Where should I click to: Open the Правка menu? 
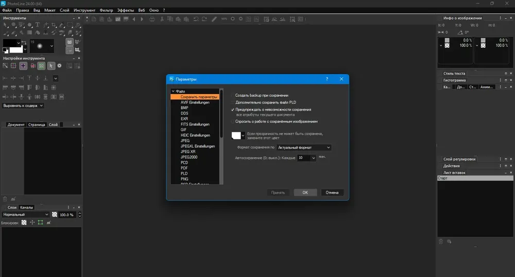click(x=22, y=10)
